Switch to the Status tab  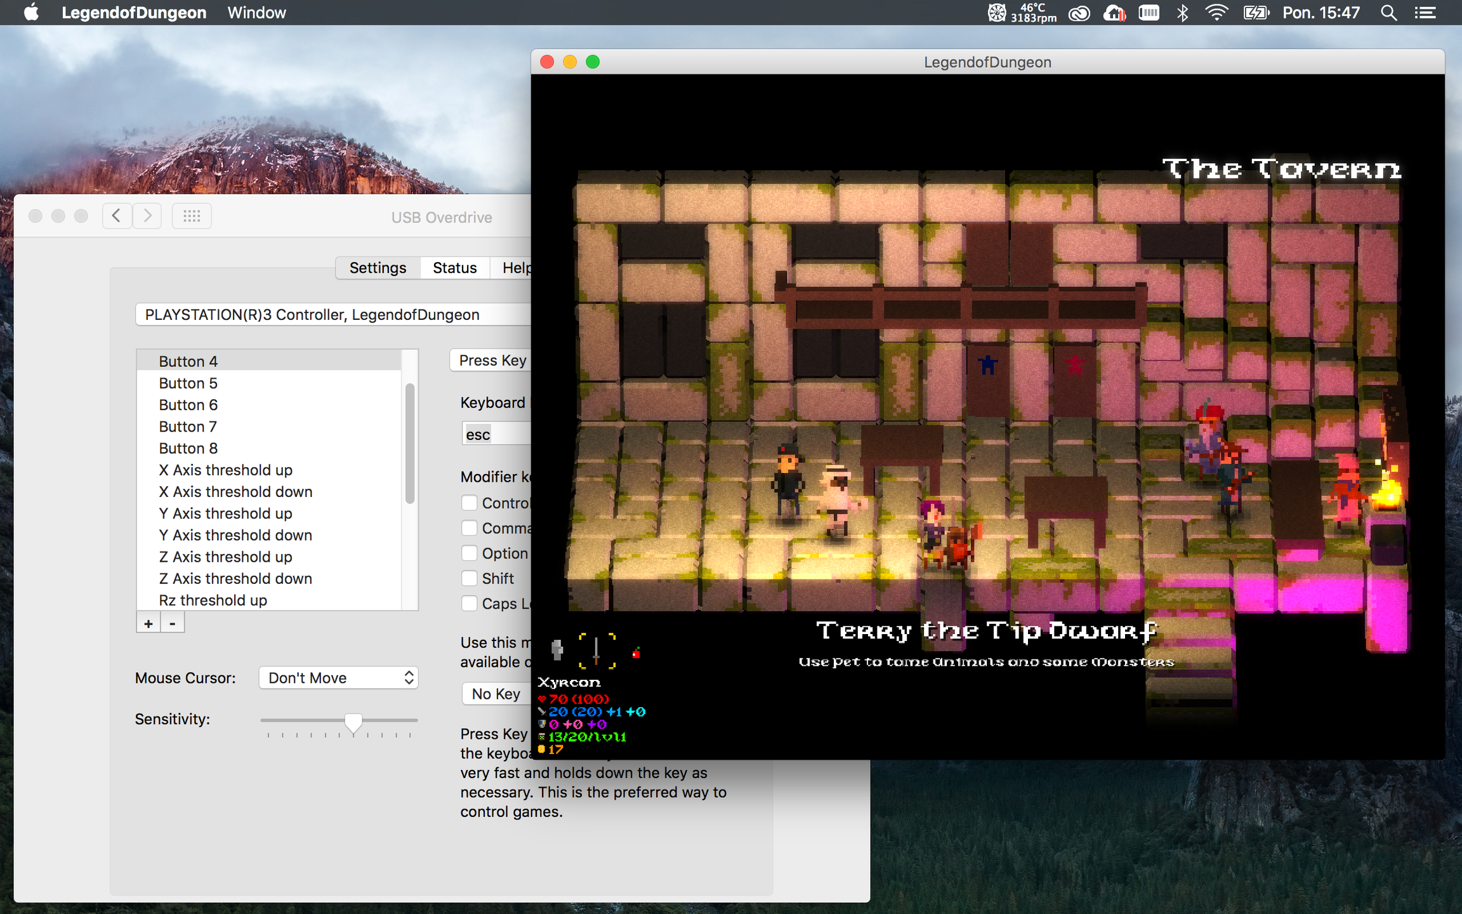click(x=454, y=268)
